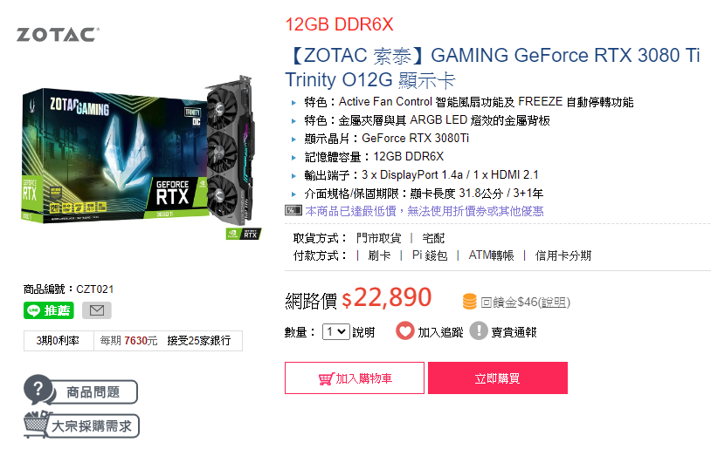The image size is (711, 449).
Task: Click the 3期0利率 installment tab
Action: pos(58,341)
